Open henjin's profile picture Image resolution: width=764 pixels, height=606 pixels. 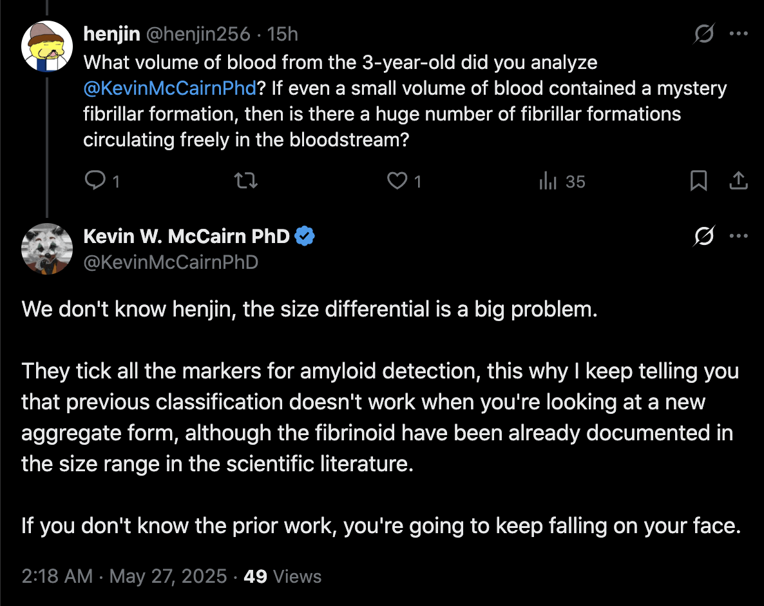[x=46, y=46]
